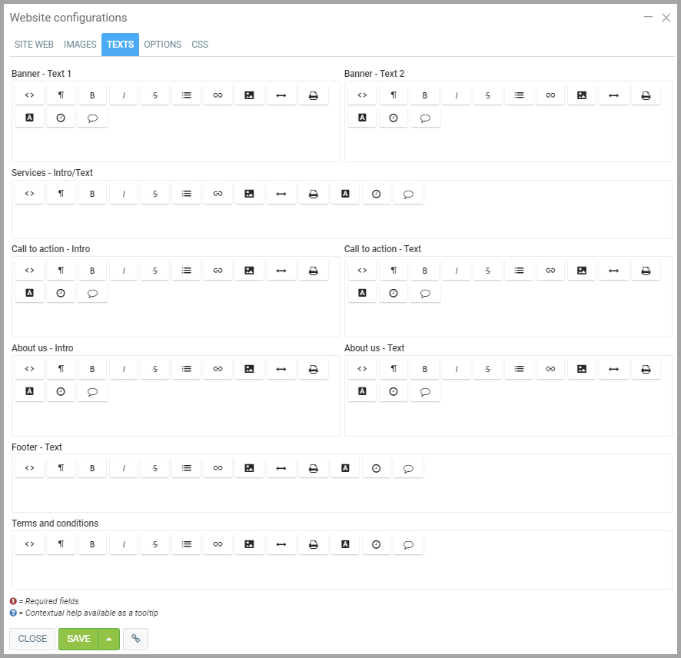Click speech bubble icon in Footer Text toolbar
681x658 pixels.
point(408,469)
